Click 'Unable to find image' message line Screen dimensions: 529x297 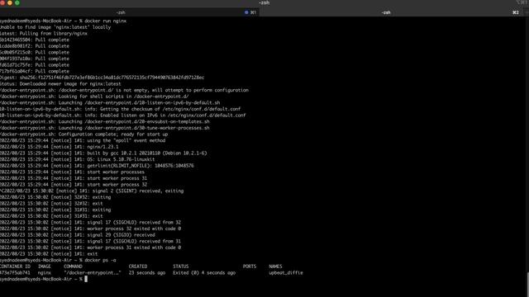click(55, 27)
